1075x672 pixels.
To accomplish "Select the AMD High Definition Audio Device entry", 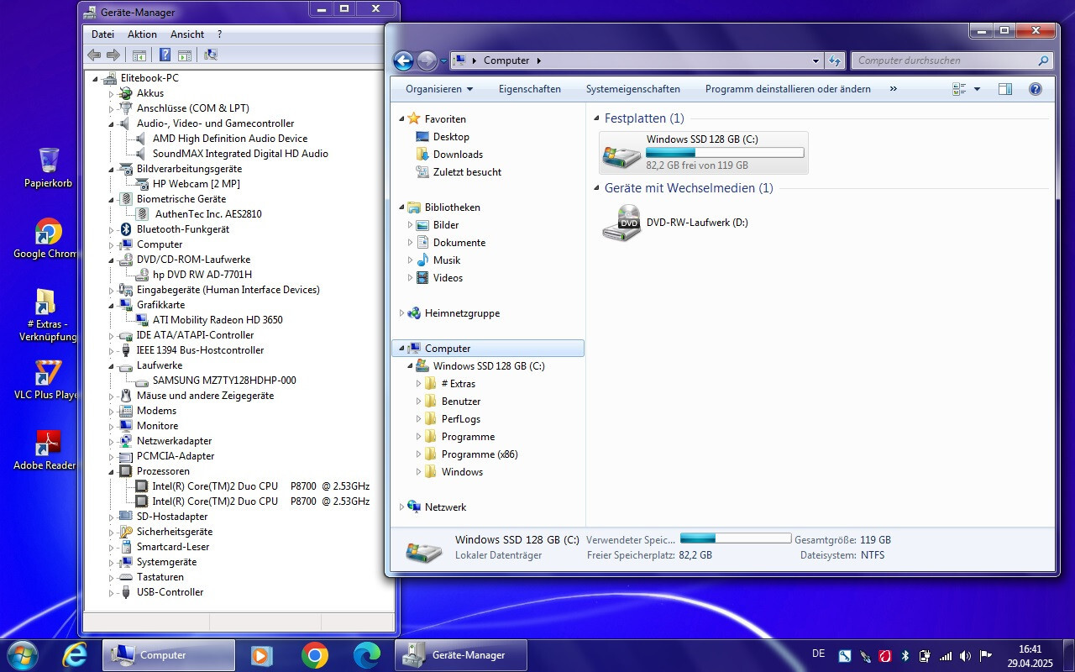I will 230,139.
